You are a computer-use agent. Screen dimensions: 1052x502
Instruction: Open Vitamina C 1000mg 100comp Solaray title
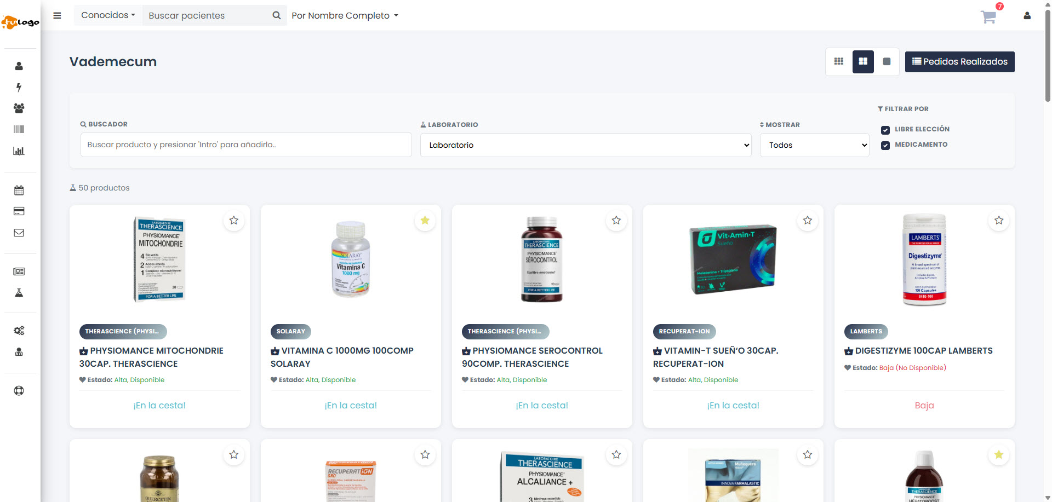[342, 357]
